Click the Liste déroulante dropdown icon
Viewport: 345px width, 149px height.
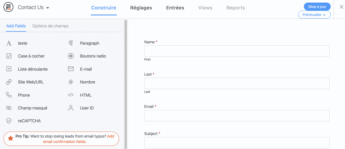[x=9, y=69]
